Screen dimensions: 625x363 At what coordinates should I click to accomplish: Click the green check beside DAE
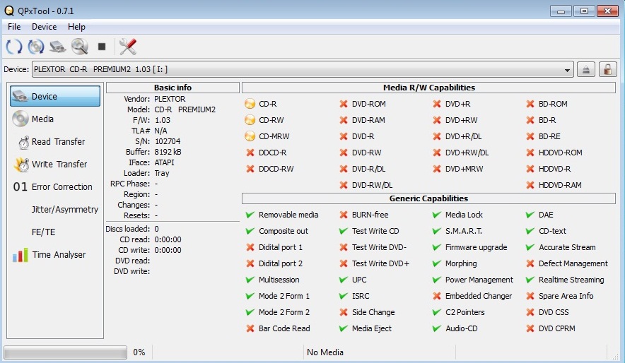pos(530,215)
